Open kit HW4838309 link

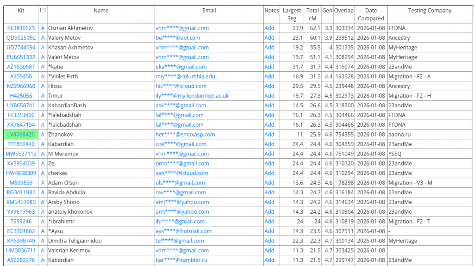(x=21, y=173)
